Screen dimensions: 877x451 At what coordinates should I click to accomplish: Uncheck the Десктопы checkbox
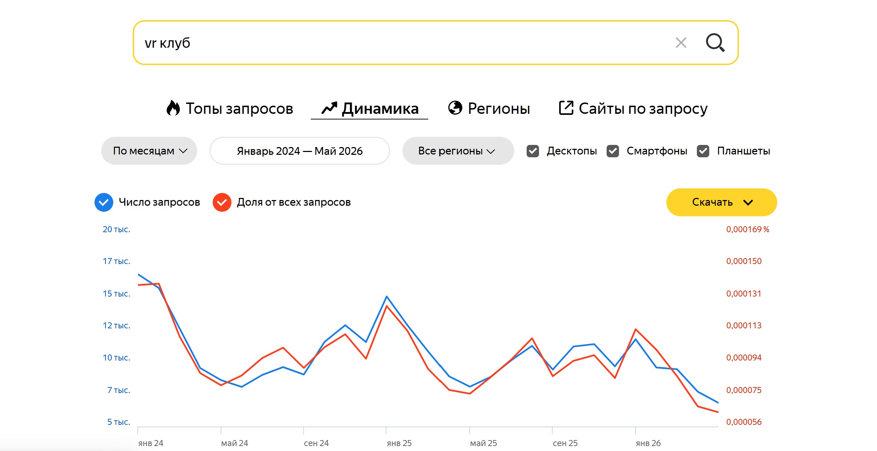click(533, 151)
